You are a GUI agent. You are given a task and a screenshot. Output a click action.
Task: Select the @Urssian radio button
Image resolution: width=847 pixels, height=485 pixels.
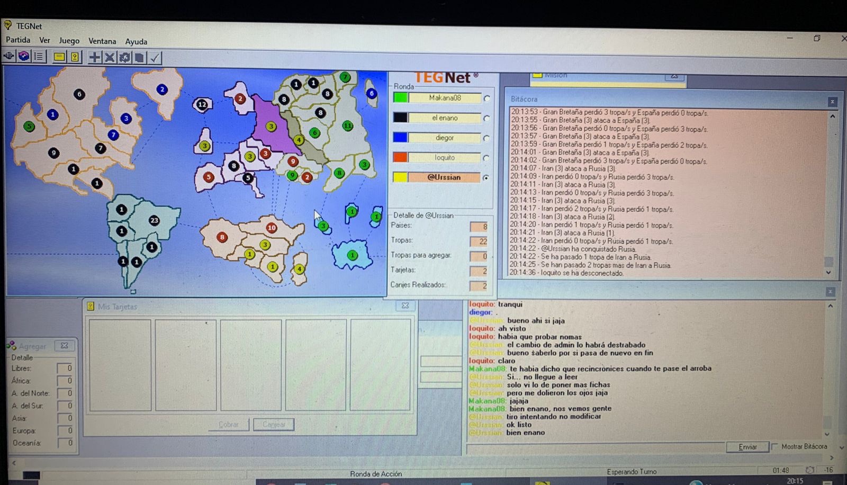coord(486,178)
